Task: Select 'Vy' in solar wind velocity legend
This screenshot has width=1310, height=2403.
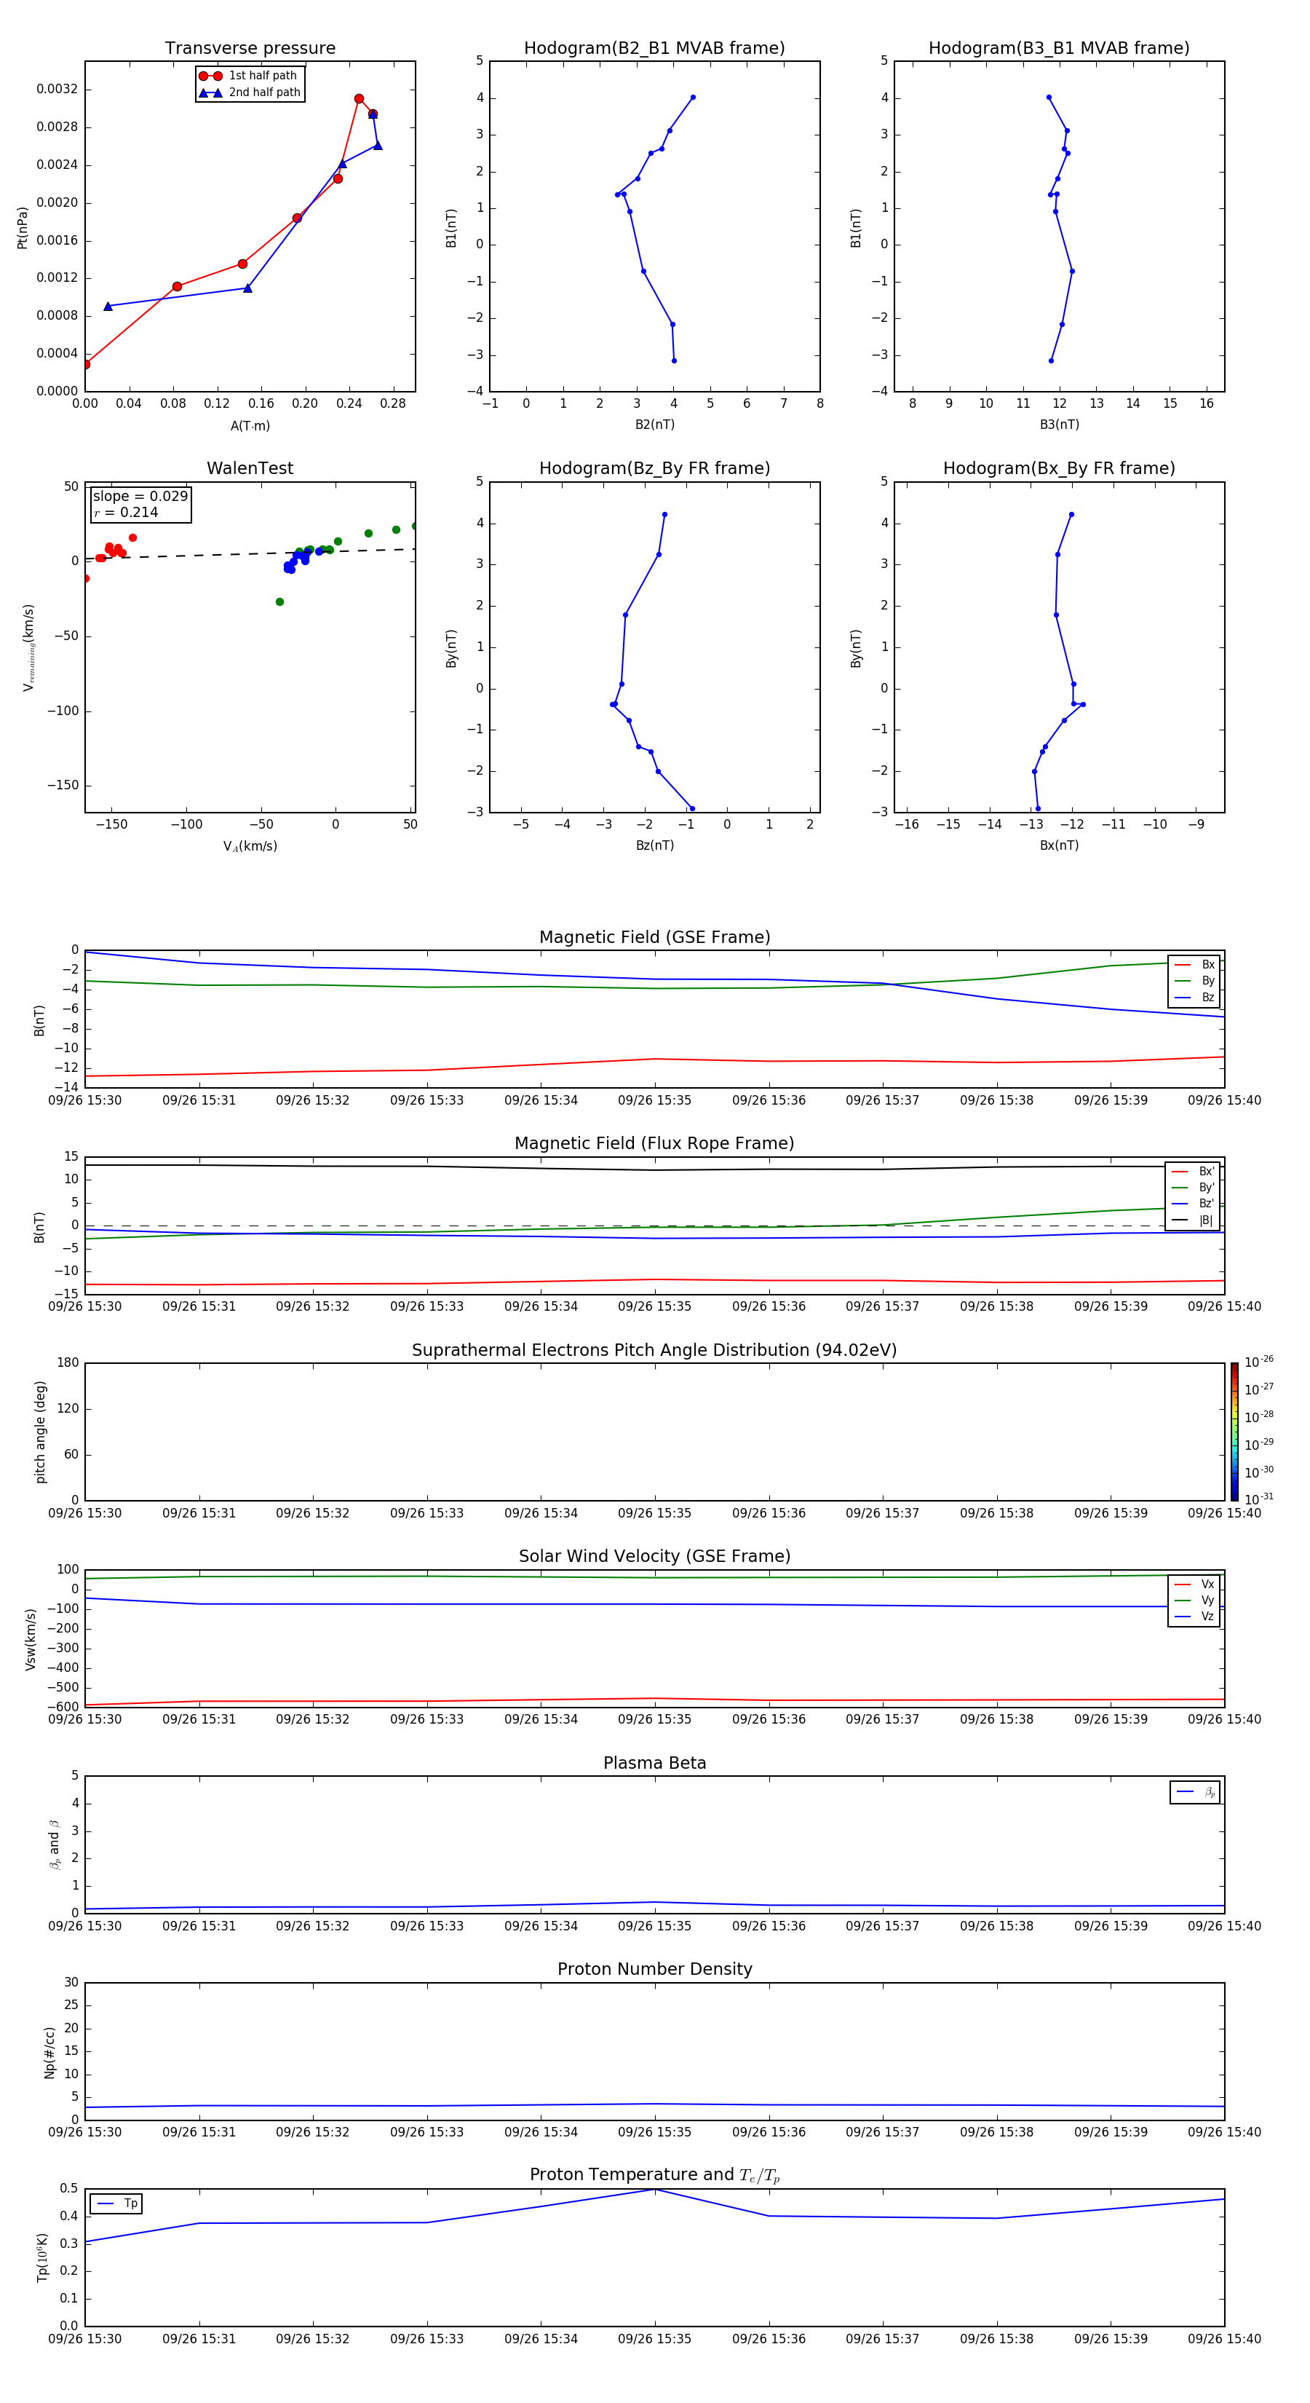Action: [x=1194, y=1601]
